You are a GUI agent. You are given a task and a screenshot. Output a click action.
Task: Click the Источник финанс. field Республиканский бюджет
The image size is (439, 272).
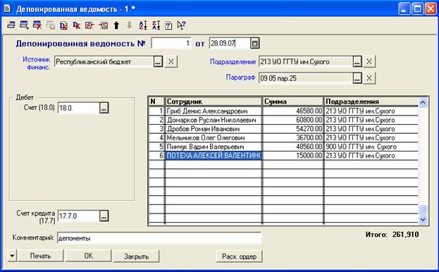click(104, 62)
